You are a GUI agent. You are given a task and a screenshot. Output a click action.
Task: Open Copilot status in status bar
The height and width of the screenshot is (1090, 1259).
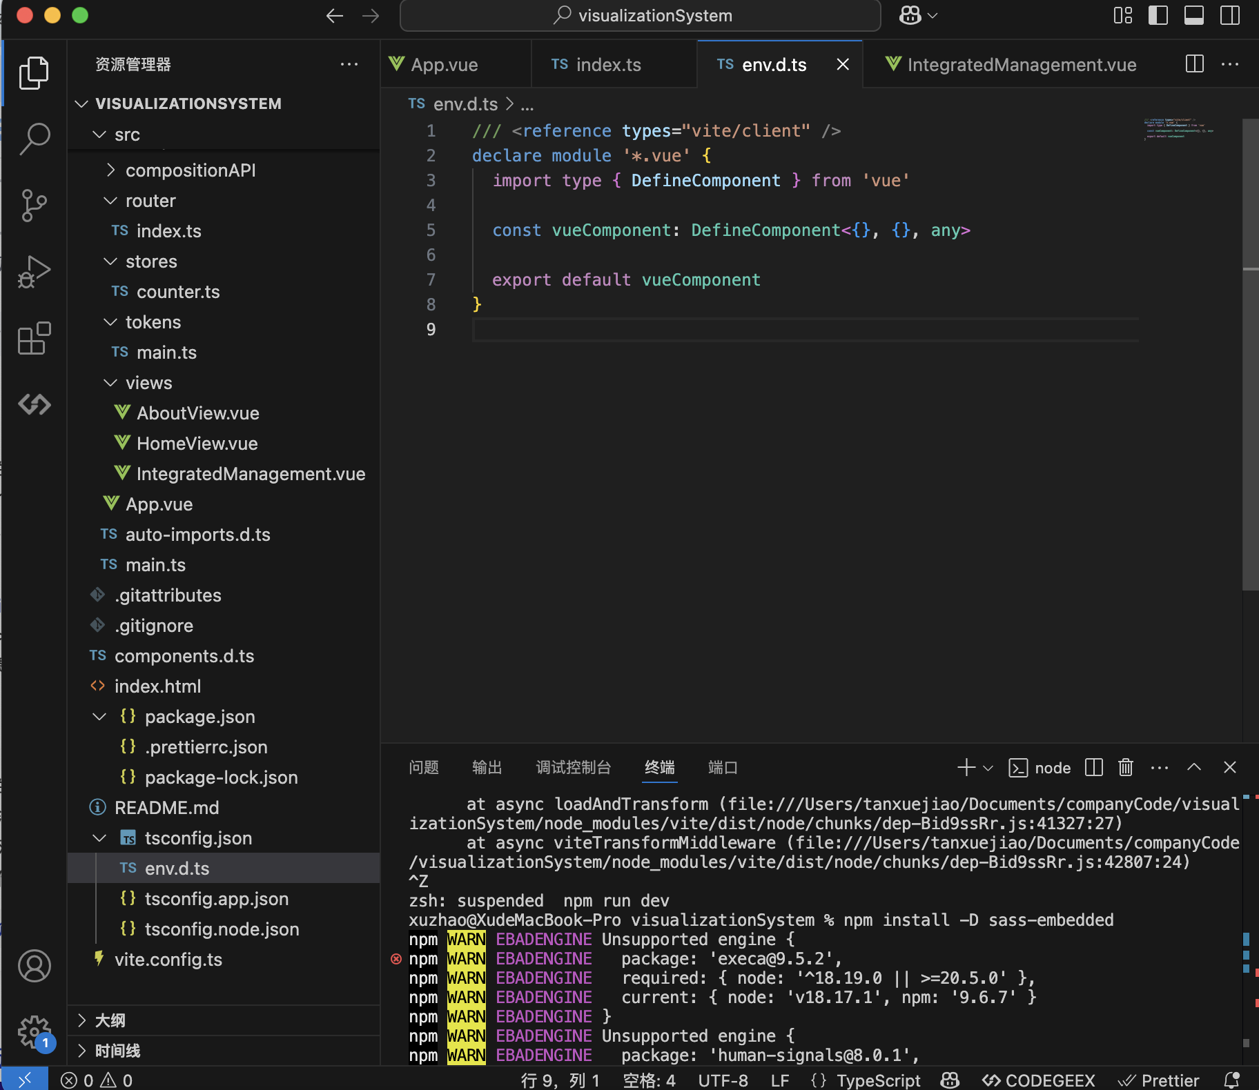tap(950, 1080)
